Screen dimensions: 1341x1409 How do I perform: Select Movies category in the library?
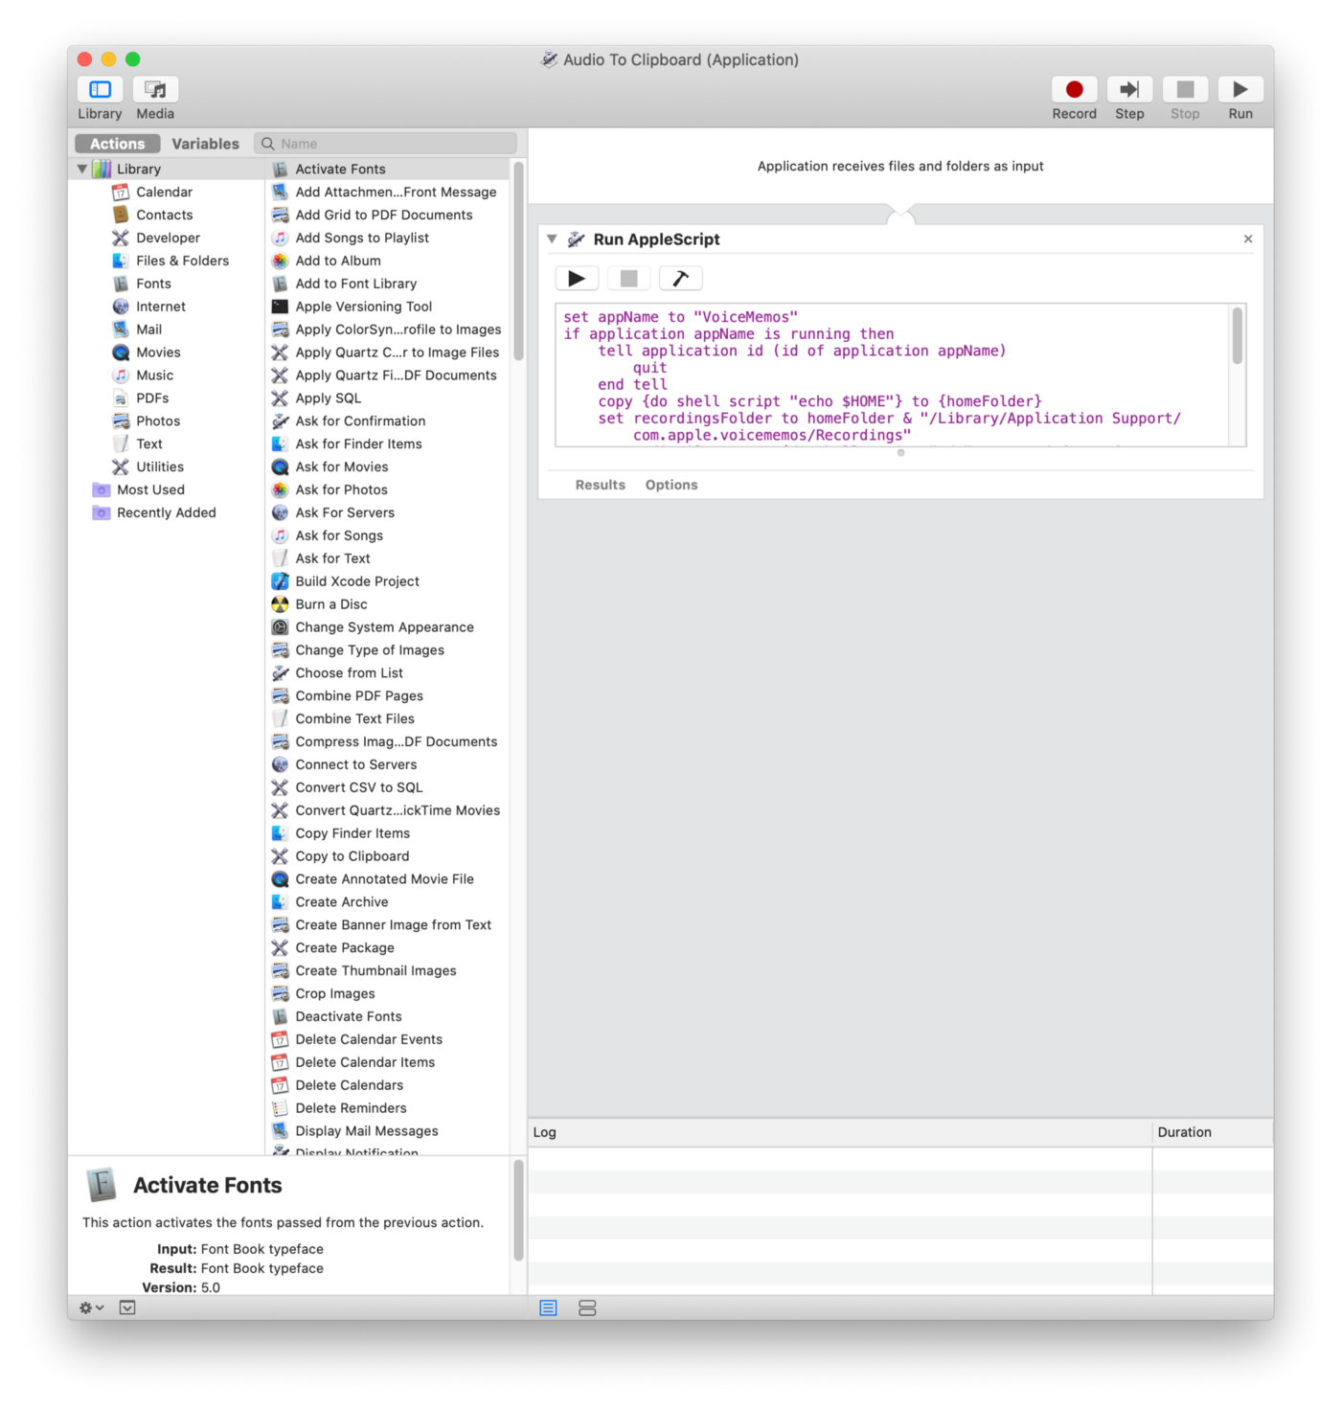tap(158, 352)
